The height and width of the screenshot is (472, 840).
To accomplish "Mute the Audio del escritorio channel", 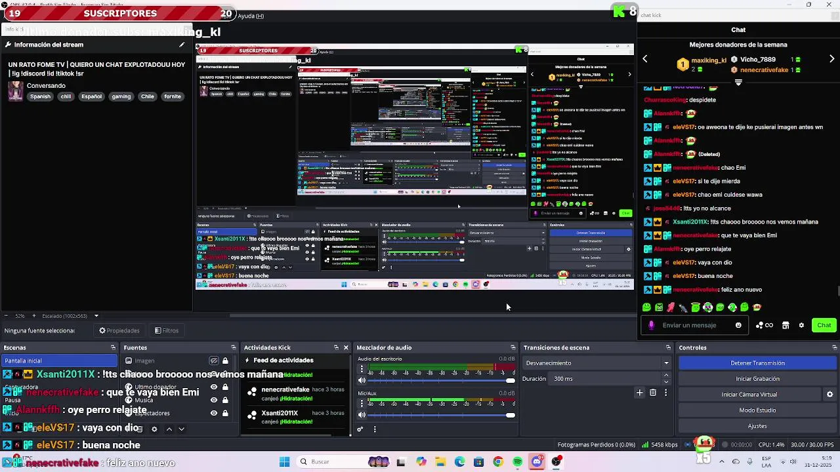I will (x=362, y=380).
